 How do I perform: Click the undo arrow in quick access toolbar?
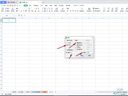(x=17, y=6)
